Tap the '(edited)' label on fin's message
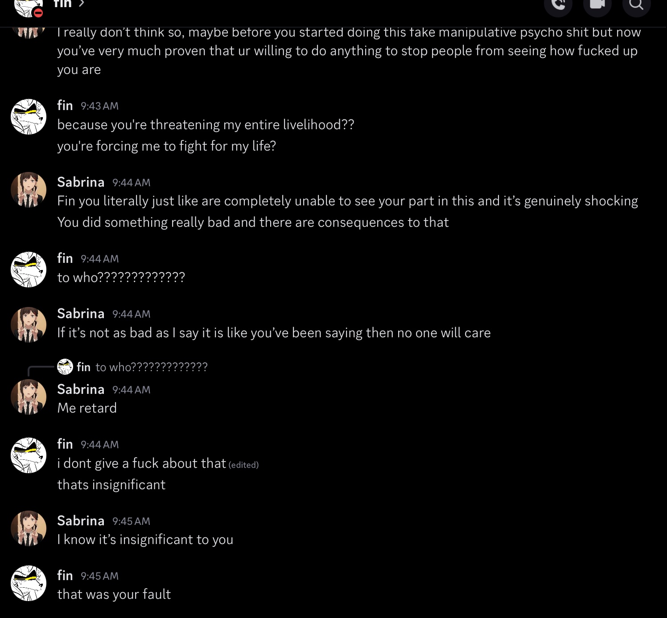This screenshot has height=618, width=667. [x=243, y=465]
